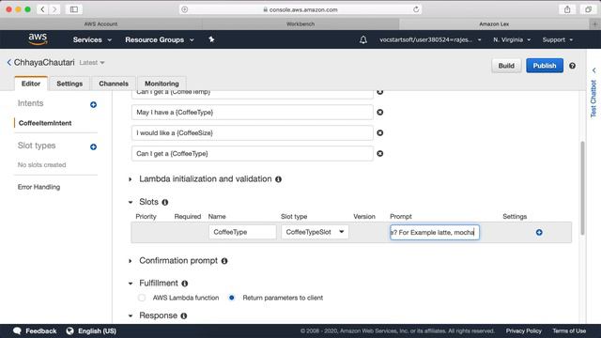The width and height of the screenshot is (601, 338).
Task: Toggle the Safari sidebar
Action: (74, 9)
